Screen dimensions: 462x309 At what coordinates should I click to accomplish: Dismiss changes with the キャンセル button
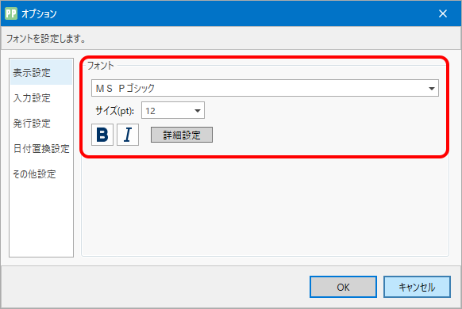tap(417, 287)
